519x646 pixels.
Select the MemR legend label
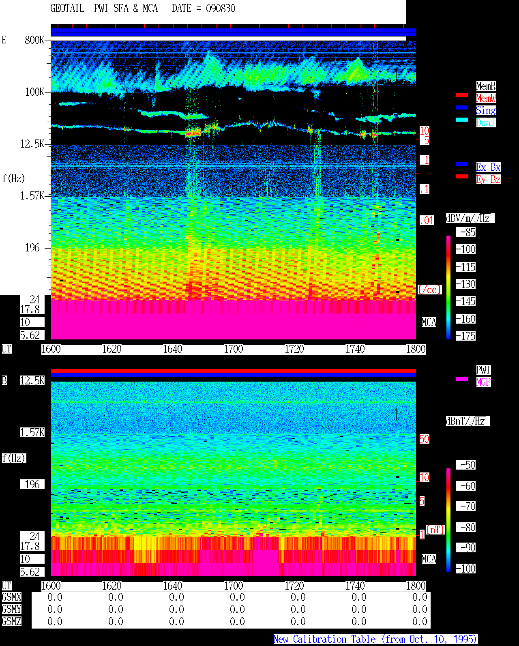486,86
